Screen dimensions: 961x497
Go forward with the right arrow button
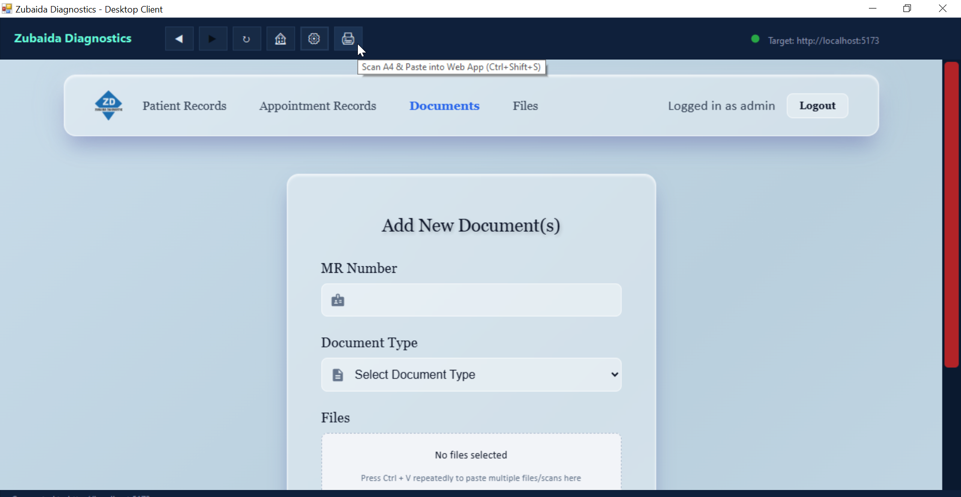point(213,39)
